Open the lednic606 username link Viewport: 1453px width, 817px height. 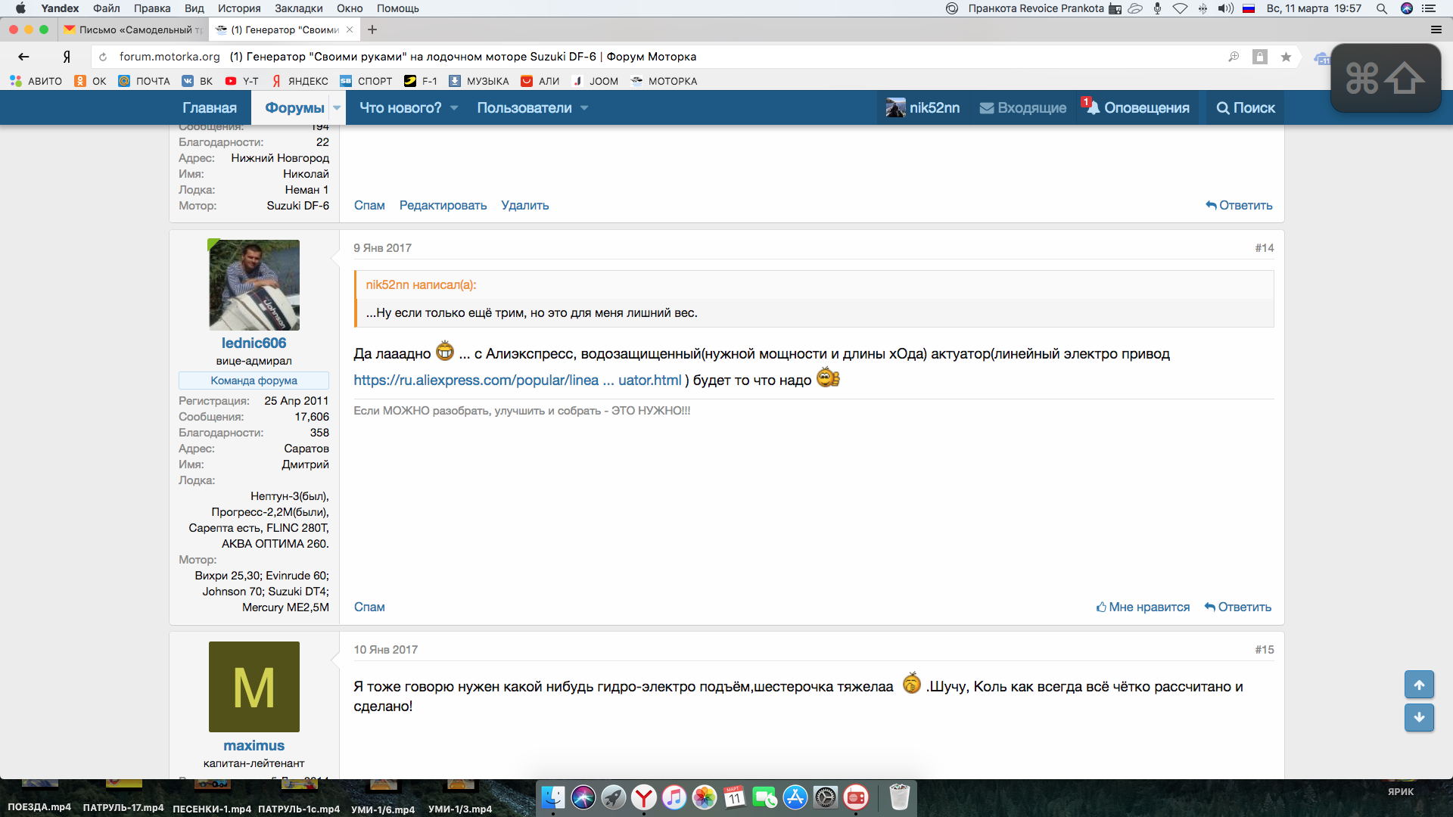pyautogui.click(x=254, y=343)
